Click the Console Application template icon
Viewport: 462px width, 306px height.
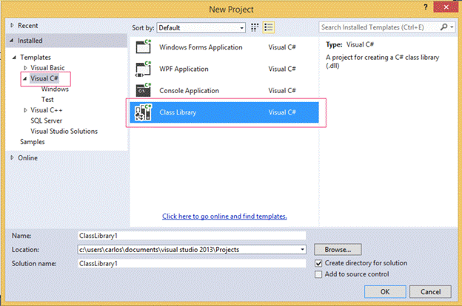click(x=142, y=90)
